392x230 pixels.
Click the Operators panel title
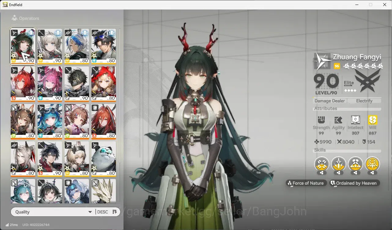click(x=29, y=18)
